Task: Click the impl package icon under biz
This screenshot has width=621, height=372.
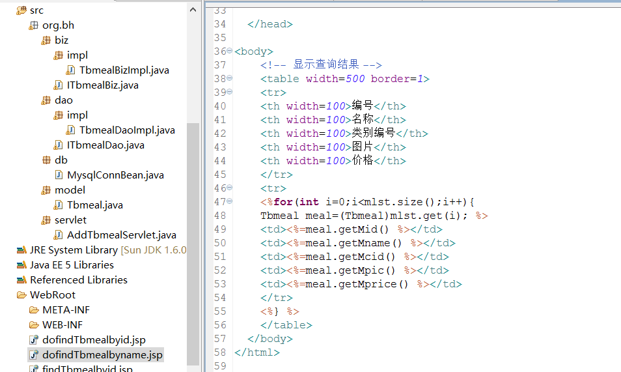Action: [x=58, y=55]
